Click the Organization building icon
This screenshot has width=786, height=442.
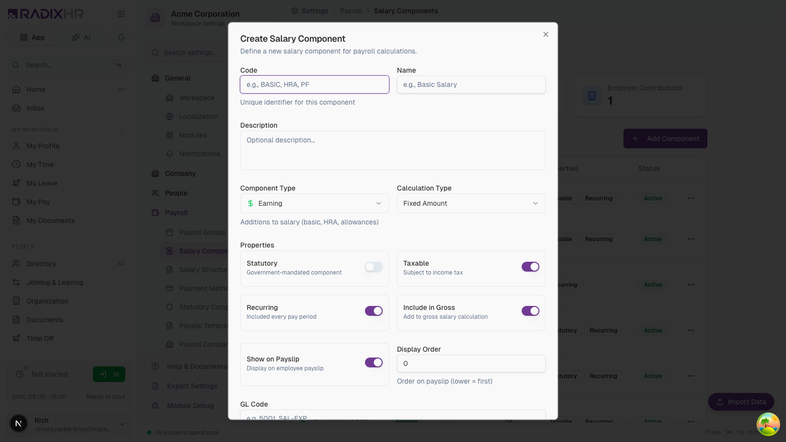pos(16,301)
